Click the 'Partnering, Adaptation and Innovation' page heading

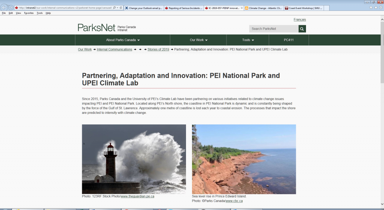pyautogui.click(x=181, y=79)
